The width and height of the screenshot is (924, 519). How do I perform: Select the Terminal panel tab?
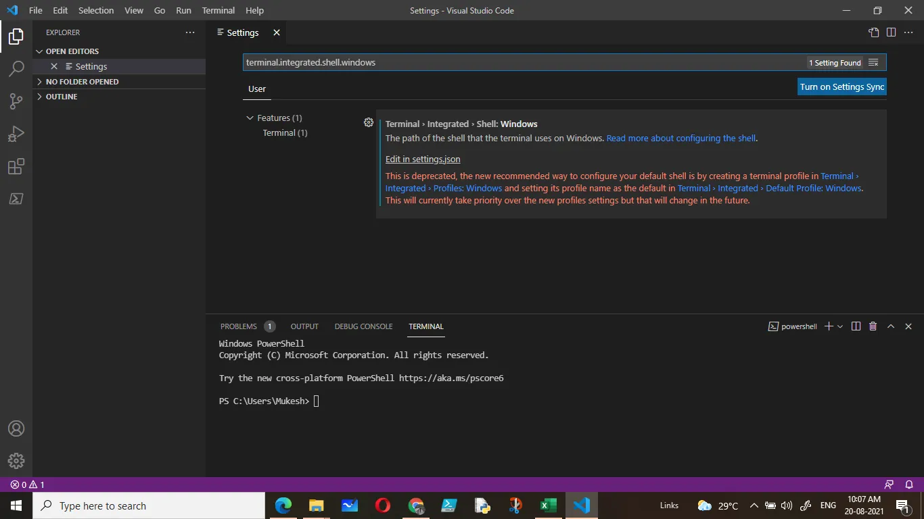[x=426, y=326]
